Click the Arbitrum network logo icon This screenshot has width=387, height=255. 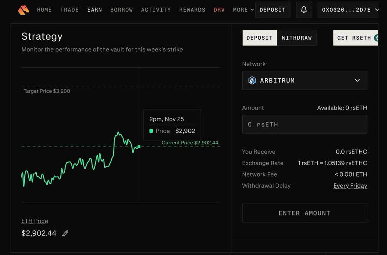252,81
